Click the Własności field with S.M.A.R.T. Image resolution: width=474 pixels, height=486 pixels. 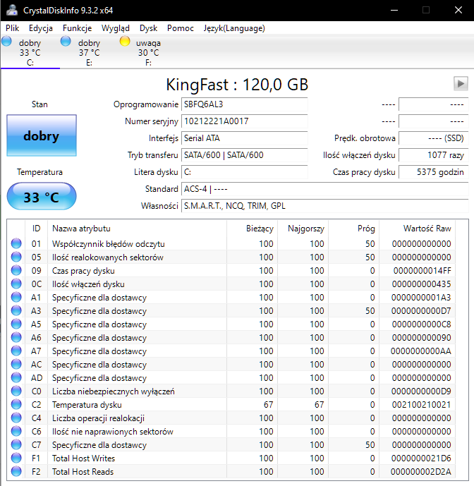(325, 206)
